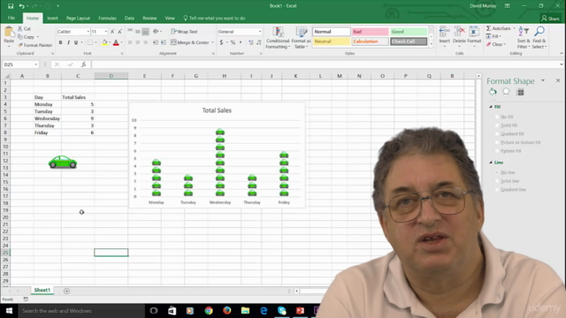Toggle underline formatting
The image size is (566, 318).
[x=76, y=42]
